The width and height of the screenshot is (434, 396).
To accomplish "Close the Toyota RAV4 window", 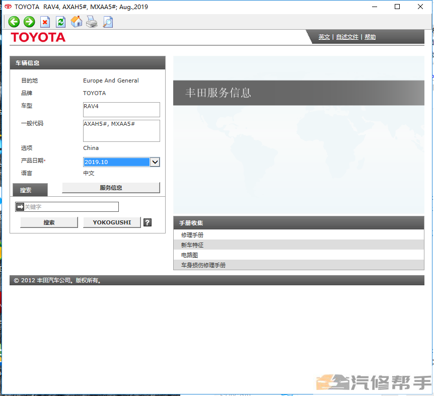I will tap(420, 7).
